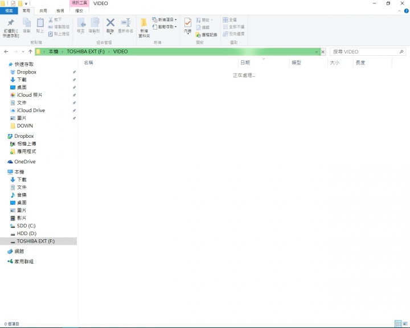This screenshot has height=328, width=410.
Task: Switch to large icons view in status bar
Action: [x=405, y=324]
